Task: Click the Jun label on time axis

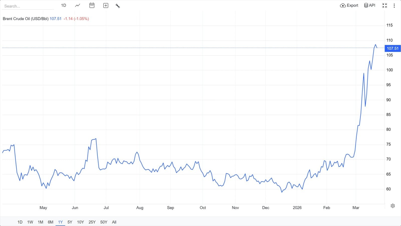Action: tap(75, 208)
